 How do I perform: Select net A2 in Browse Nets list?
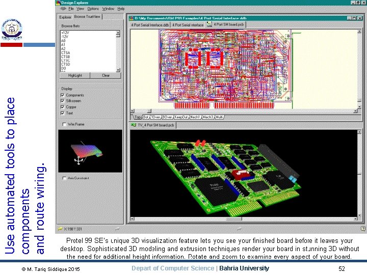click(x=63, y=49)
